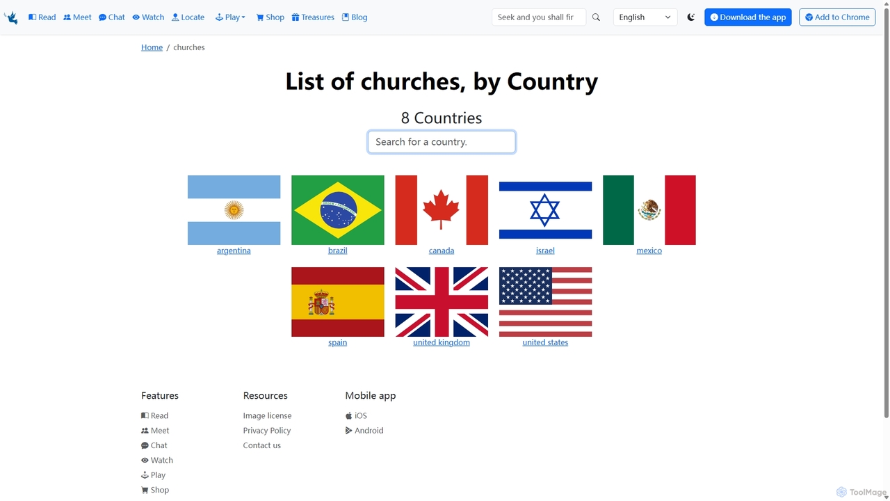Go to Treasures page
Screen dimensions: 890x501
[313, 17]
